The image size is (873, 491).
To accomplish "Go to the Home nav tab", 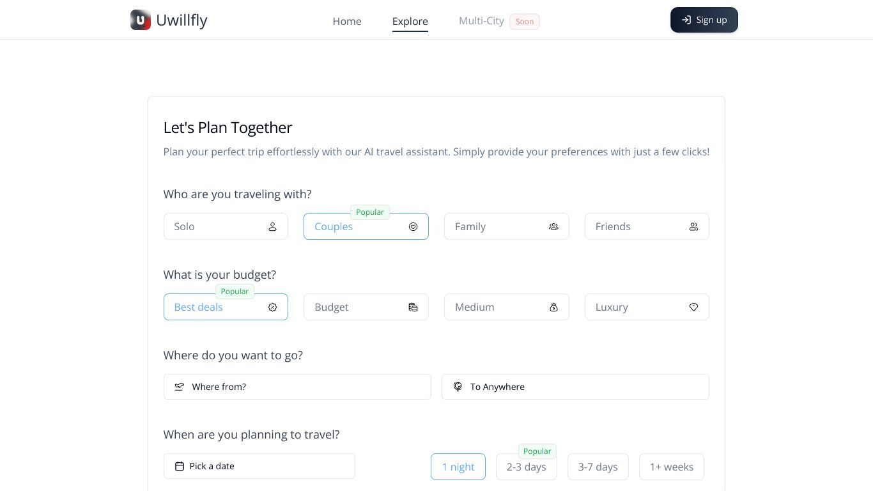I will pos(347,21).
